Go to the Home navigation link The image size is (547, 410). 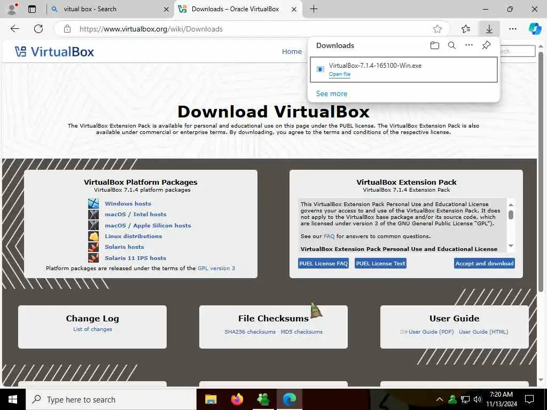coord(292,52)
